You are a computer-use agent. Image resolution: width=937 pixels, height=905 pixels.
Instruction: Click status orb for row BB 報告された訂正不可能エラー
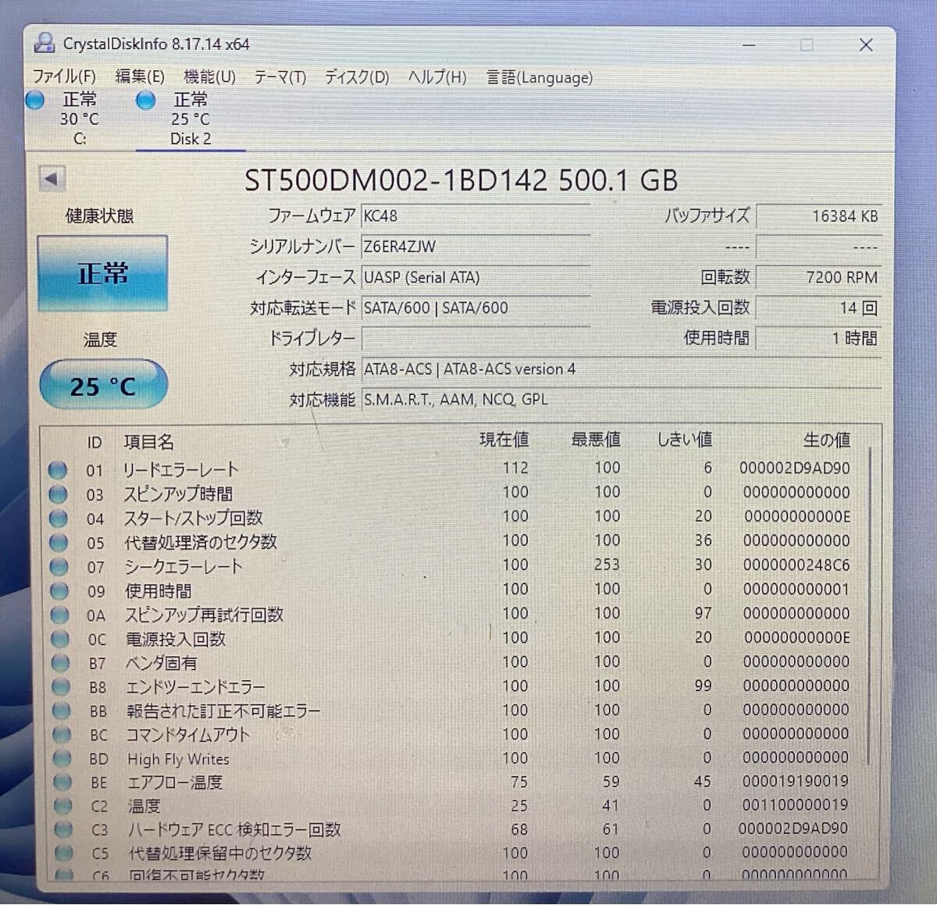62,711
